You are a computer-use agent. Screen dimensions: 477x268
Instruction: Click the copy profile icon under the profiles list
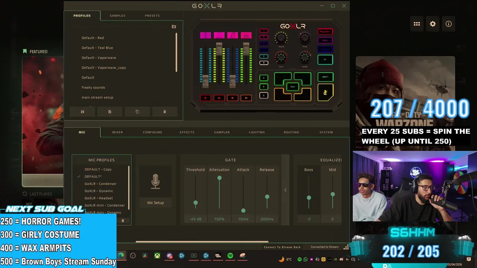tap(137, 112)
